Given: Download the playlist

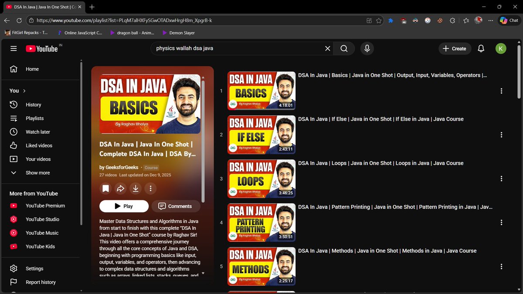Looking at the screenshot, I should click(136, 189).
